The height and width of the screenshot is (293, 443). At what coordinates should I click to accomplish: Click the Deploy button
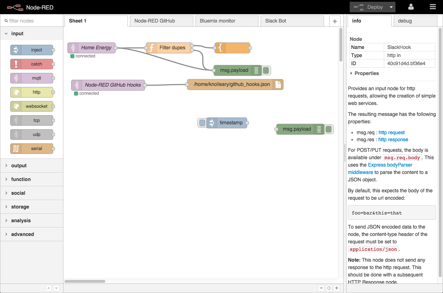(370, 7)
